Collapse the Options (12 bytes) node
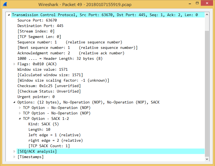 [15, 102]
